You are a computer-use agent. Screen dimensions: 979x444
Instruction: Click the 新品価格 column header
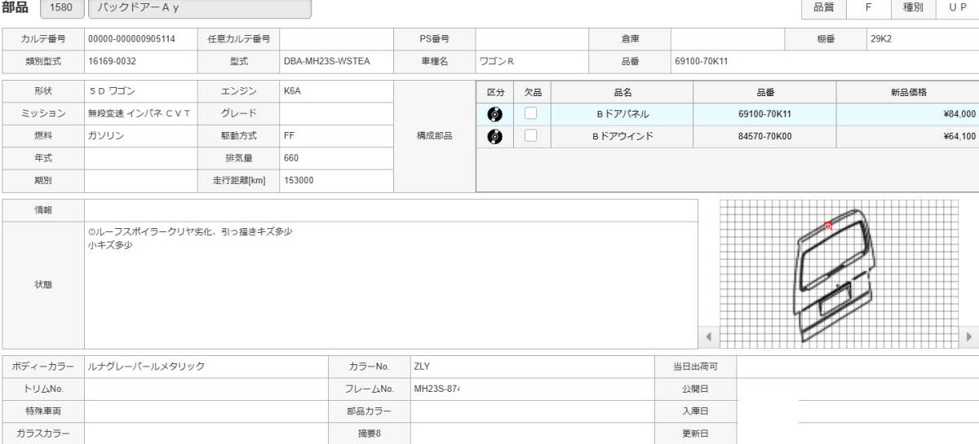(907, 92)
